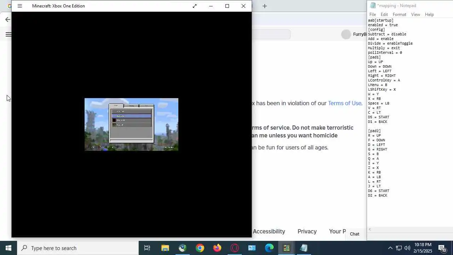This screenshot has height=255, width=453.
Task: Click the '[config]' line in Notepad
Action: pyautogui.click(x=377, y=30)
